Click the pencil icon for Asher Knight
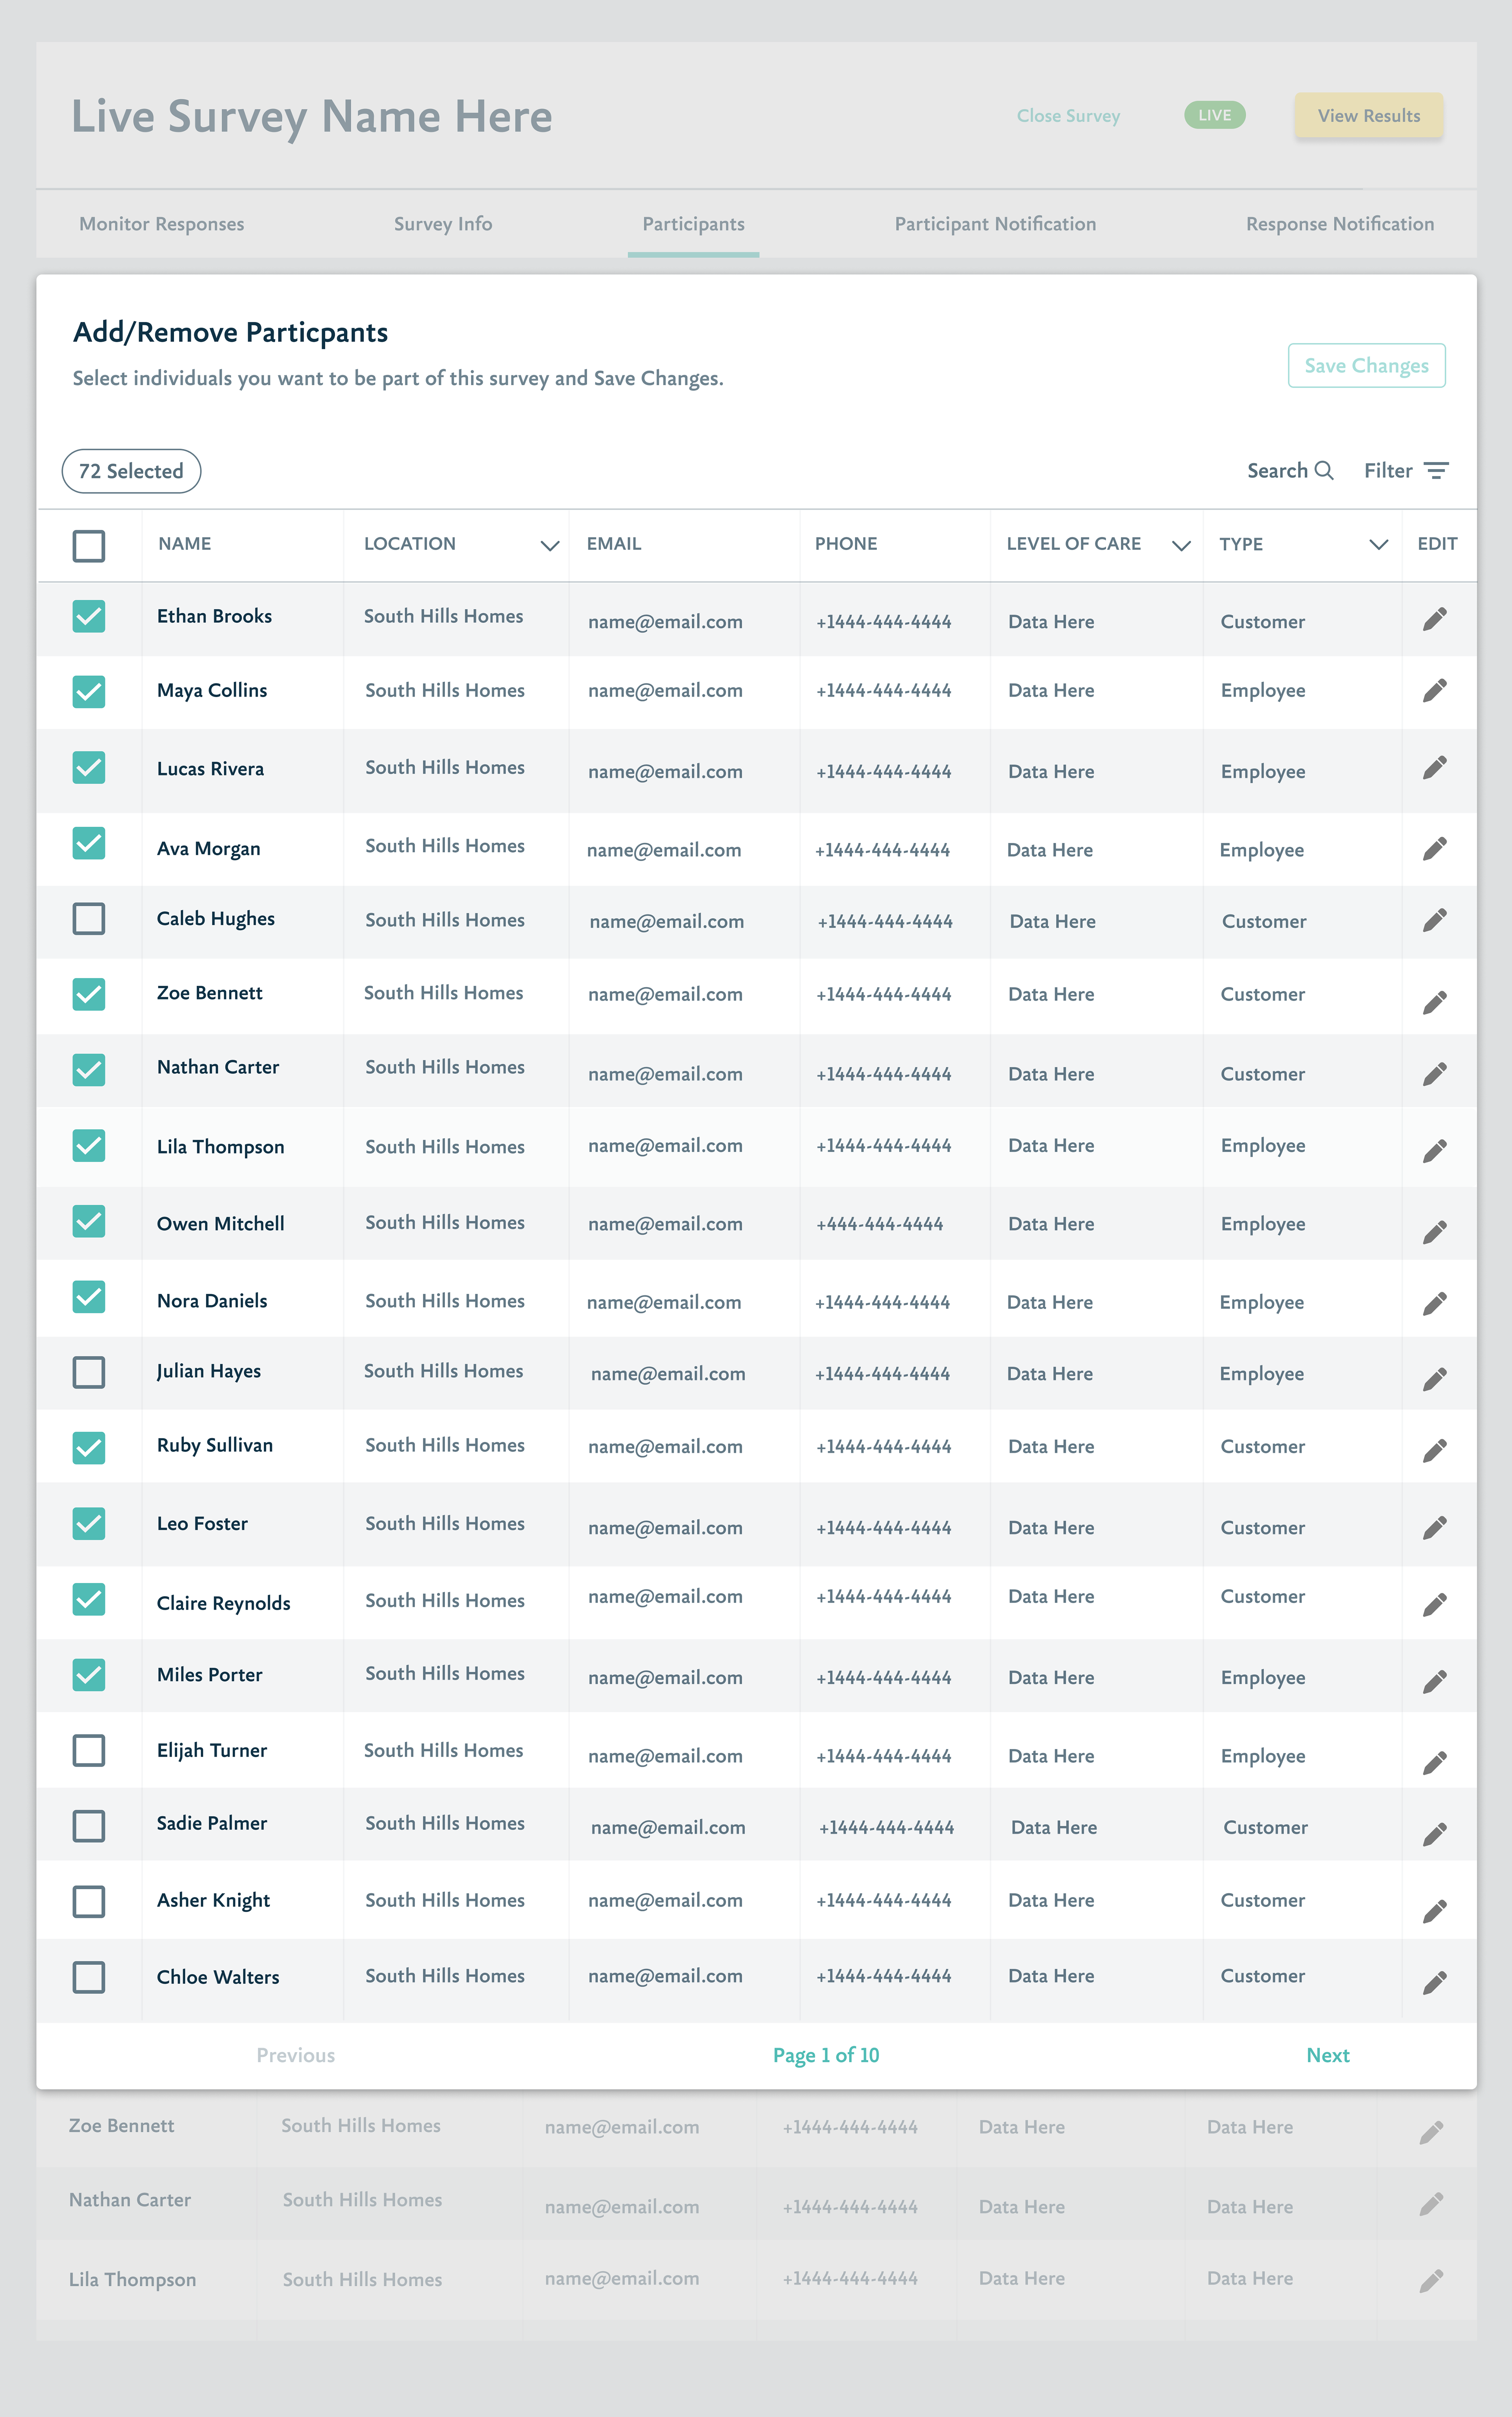1512x2417 pixels. pyautogui.click(x=1434, y=1911)
